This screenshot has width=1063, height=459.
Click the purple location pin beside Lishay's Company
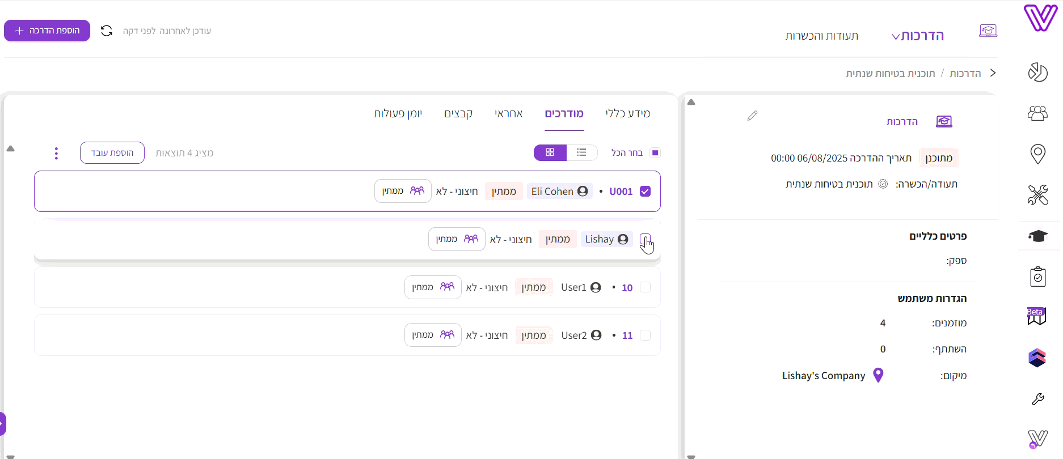click(878, 375)
